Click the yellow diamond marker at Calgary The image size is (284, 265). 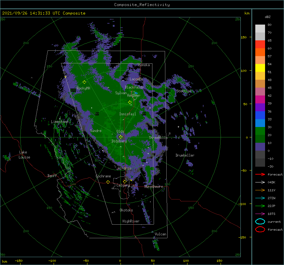coord(125,181)
